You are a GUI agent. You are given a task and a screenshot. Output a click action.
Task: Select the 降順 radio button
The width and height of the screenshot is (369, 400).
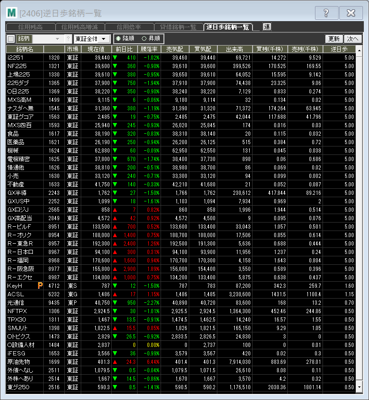(x=118, y=38)
